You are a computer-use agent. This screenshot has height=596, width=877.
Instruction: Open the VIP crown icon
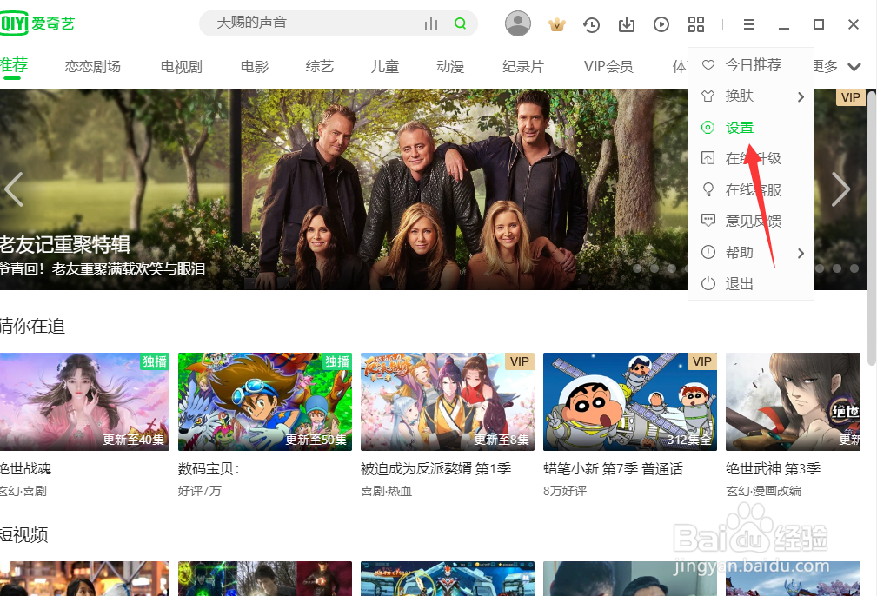coord(556,24)
